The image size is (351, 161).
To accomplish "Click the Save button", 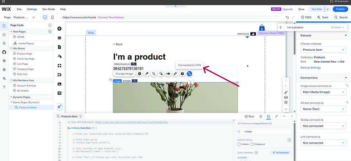I will coord(301,9).
